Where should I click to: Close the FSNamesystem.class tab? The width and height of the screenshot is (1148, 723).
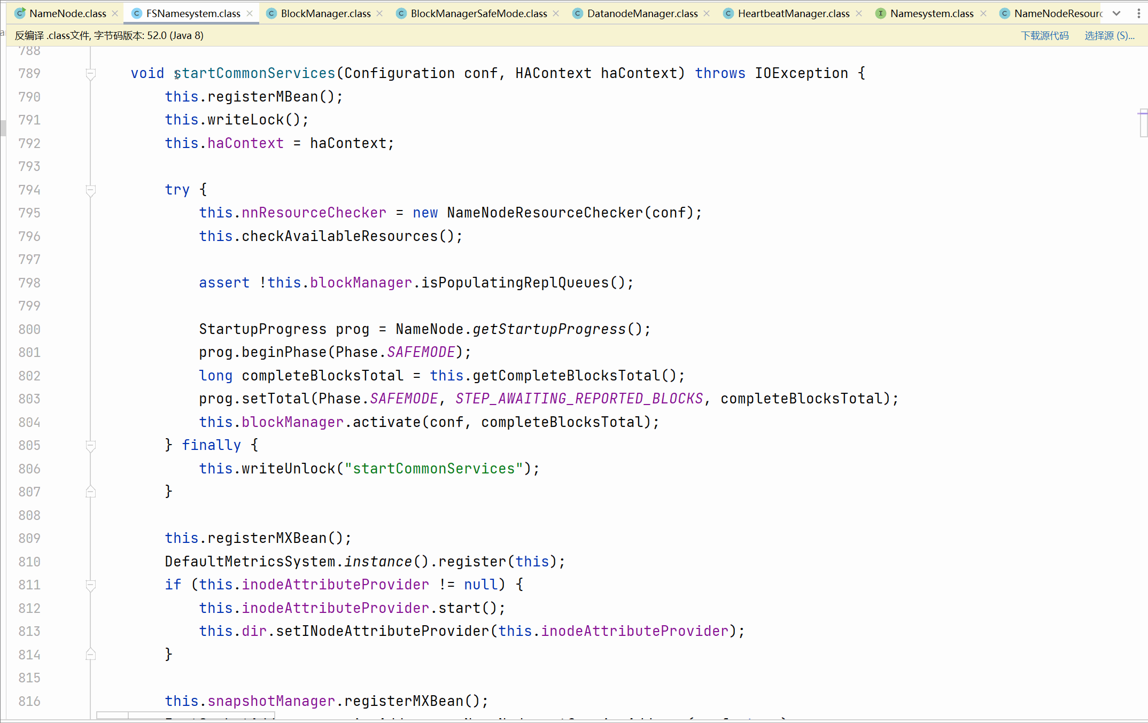point(250,13)
